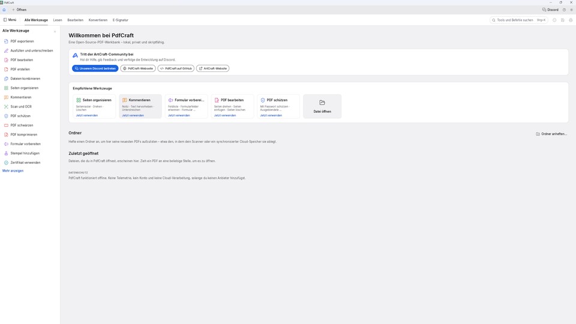Click Jetzt verwenden on Seiten organisieren card

click(x=86, y=115)
